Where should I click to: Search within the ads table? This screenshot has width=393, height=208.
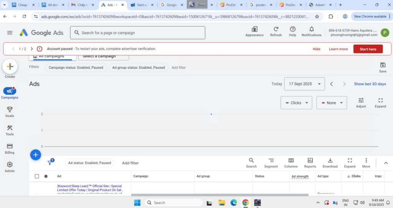[x=251, y=163]
